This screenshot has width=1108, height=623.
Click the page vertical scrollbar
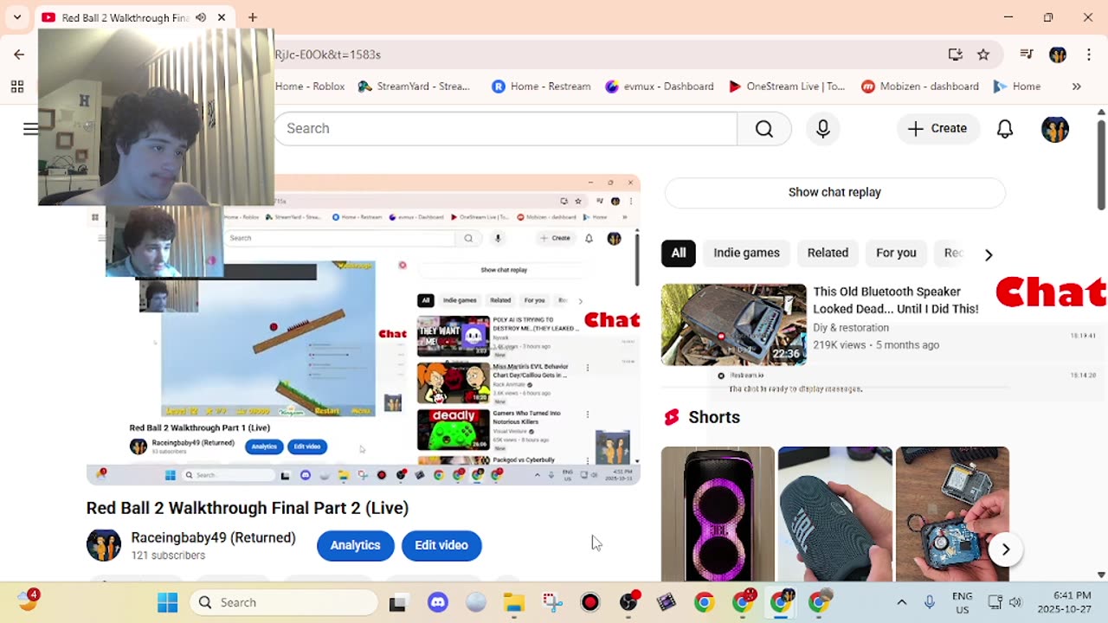coord(1101,164)
